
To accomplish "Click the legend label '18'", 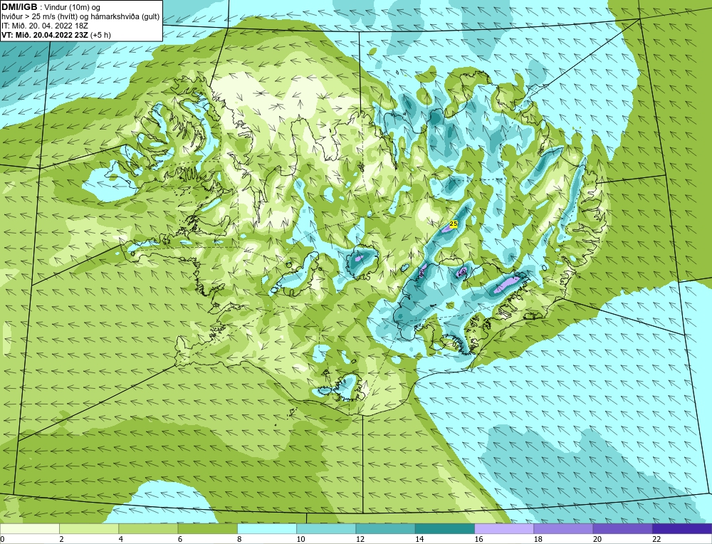I will click(537, 539).
